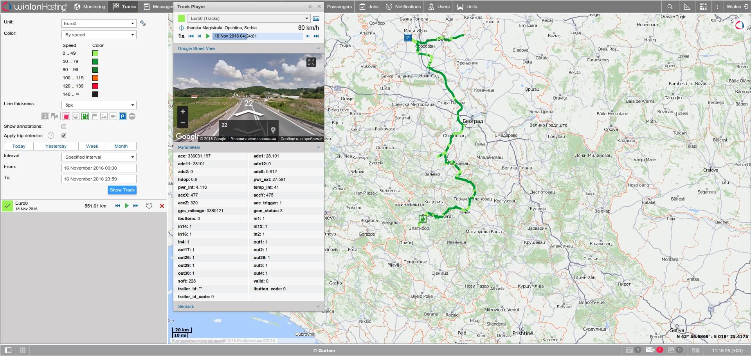Toggle blue parkings P marker icon
The width and height of the screenshot is (751, 356).
tap(122, 116)
